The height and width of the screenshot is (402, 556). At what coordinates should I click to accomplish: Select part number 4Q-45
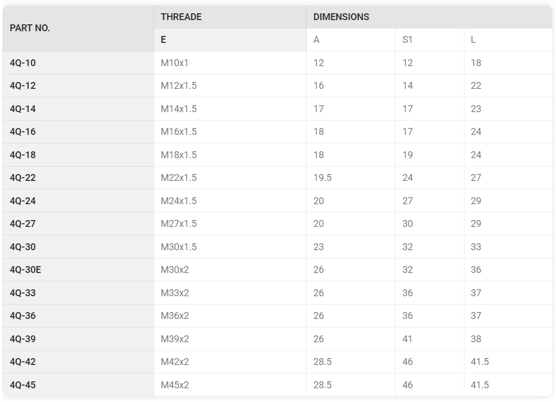[23, 385]
